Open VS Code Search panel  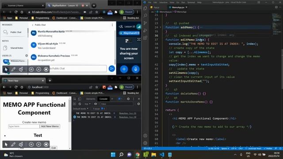point(145,15)
